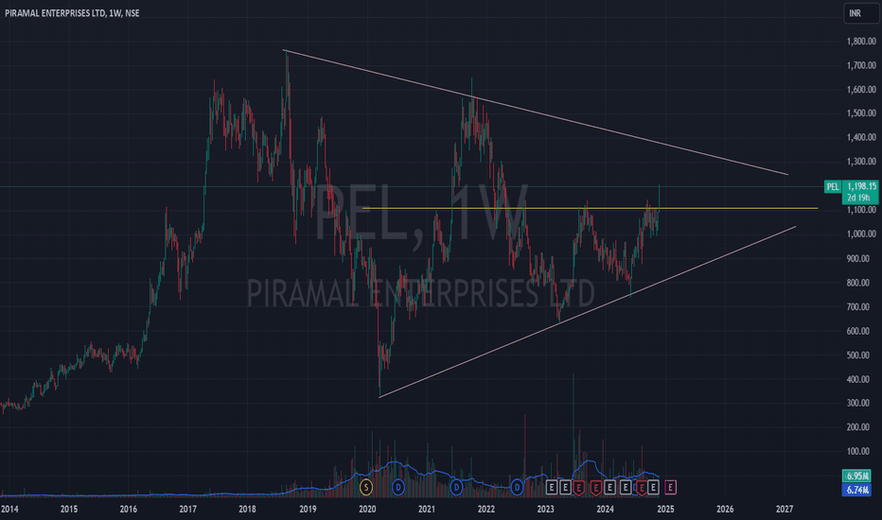Click the 2021 label on time axis
The width and height of the screenshot is (882, 520).
427,510
